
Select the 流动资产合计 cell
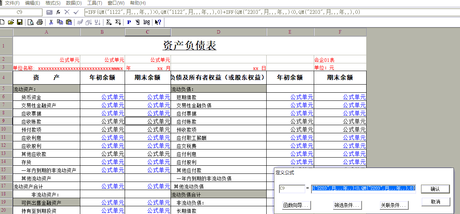[46, 187]
